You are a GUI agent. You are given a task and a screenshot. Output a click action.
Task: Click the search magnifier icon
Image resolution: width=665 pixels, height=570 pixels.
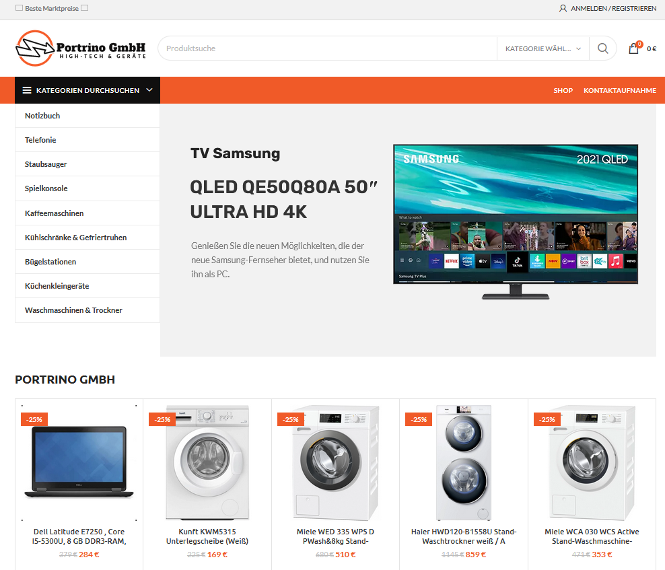pos(602,48)
